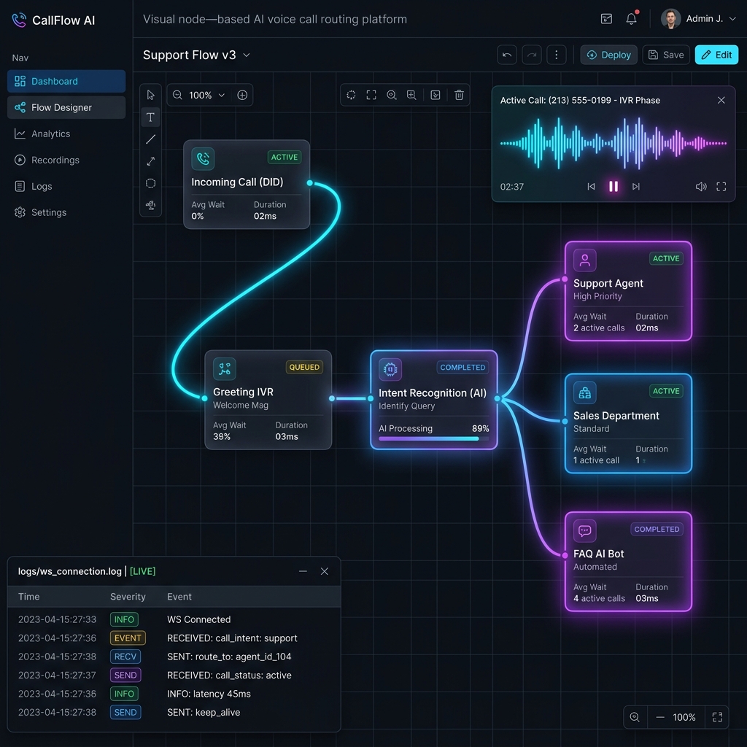Click the audio waveform in call player
747x747 pixels.
pos(613,143)
